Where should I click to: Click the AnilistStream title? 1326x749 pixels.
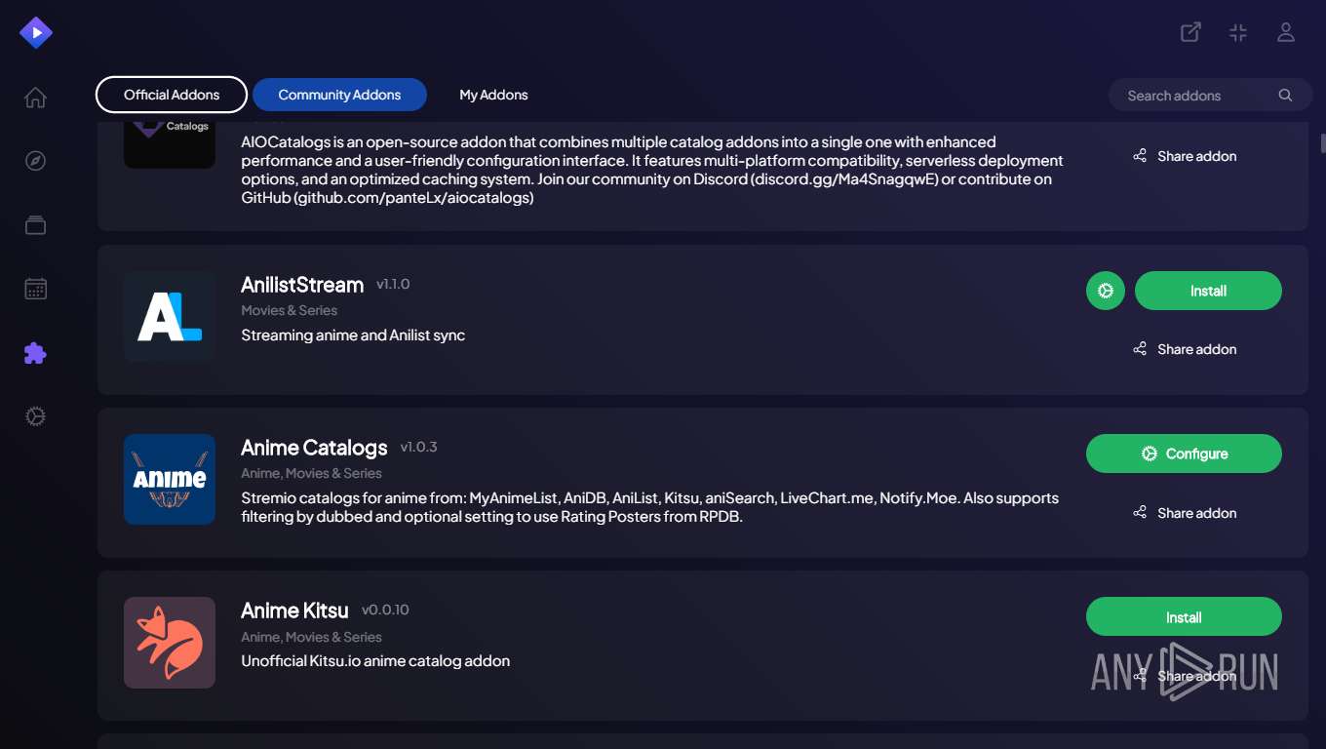point(302,285)
